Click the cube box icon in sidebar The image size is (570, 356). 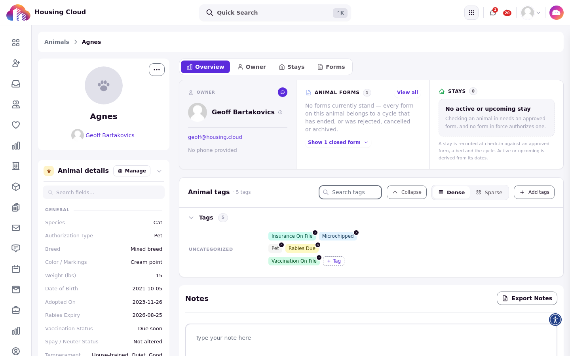point(16,187)
